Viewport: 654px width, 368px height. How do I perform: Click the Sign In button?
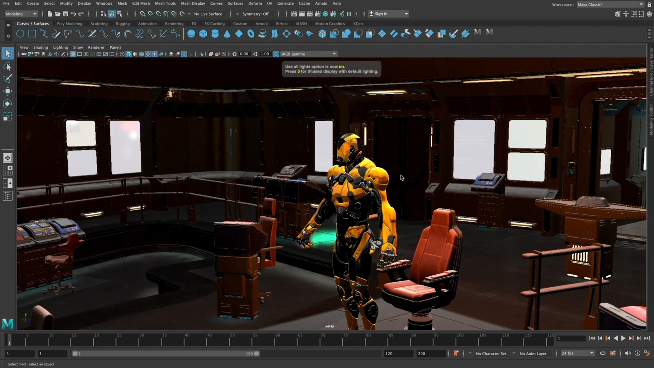pos(381,14)
